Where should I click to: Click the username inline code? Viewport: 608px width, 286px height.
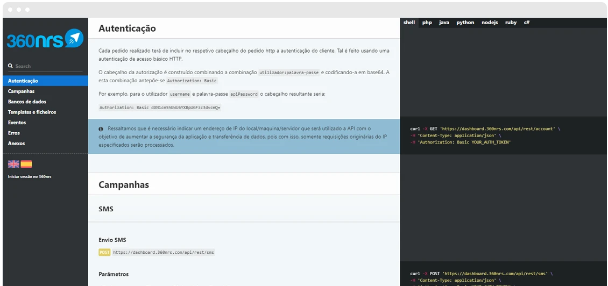point(180,94)
